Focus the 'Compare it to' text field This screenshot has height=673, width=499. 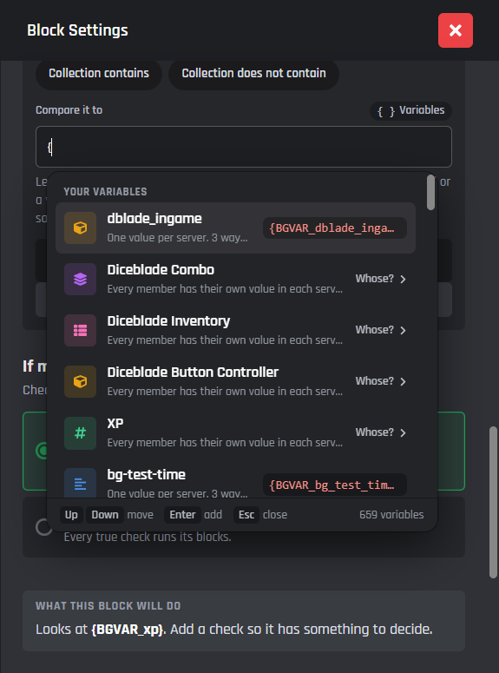244,147
